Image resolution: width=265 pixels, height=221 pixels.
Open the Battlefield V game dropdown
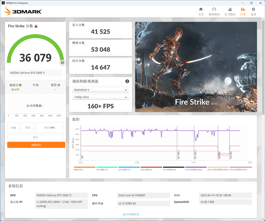pyautogui.click(x=100, y=90)
